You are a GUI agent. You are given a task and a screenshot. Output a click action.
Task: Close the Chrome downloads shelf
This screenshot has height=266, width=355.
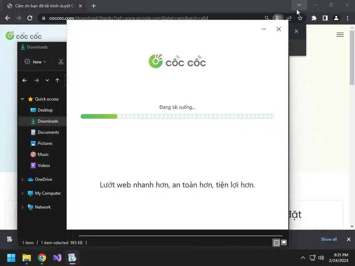[349, 239]
